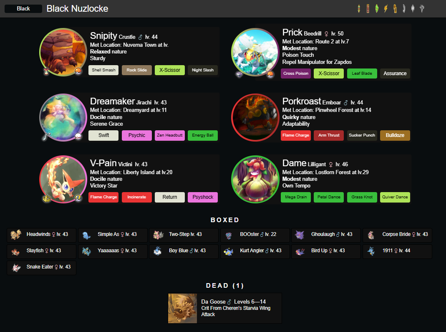
Task: Click the 1911 Lucario sprite icon
Action: coord(370,251)
